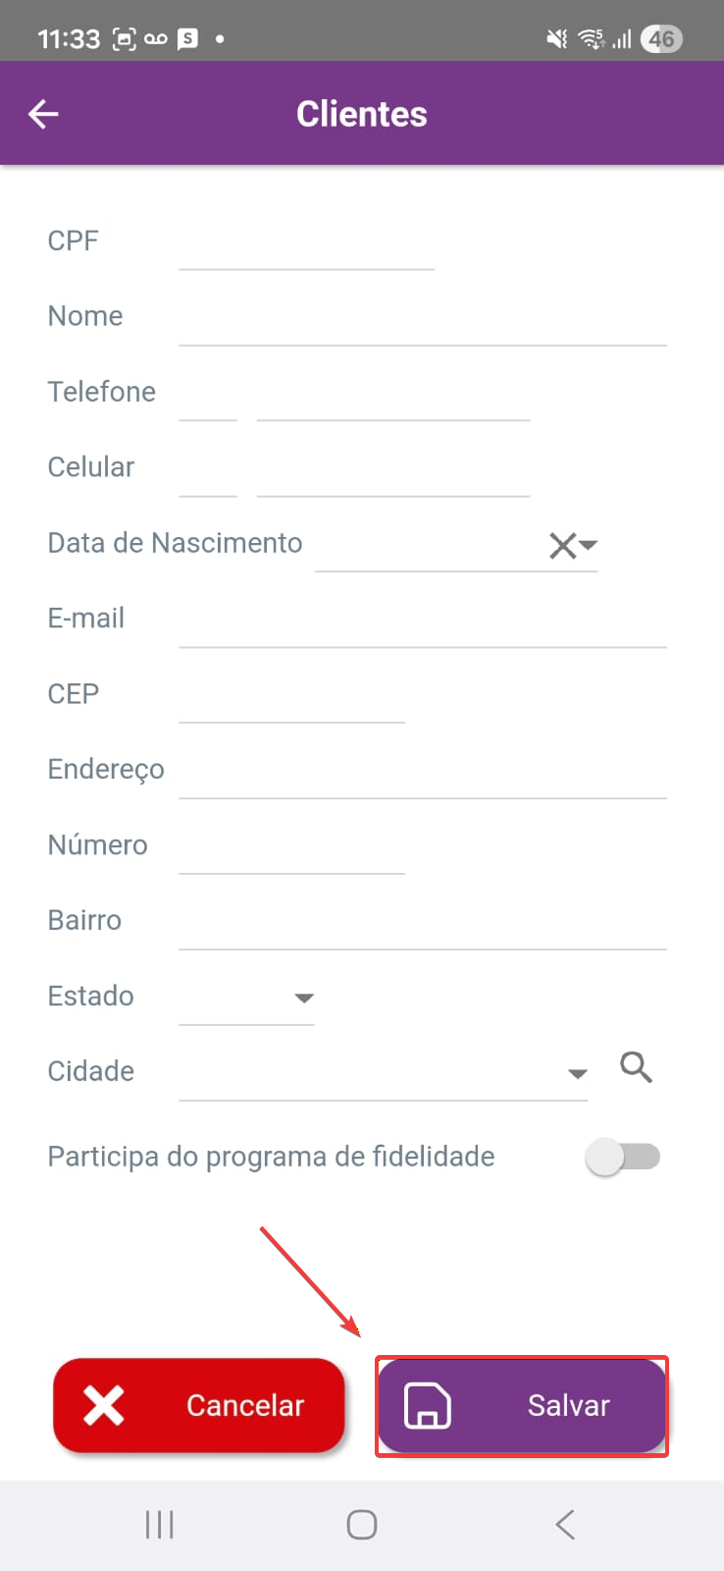Viewport: 724px width, 1571px height.
Task: Tap the Nome text field
Action: point(422,320)
